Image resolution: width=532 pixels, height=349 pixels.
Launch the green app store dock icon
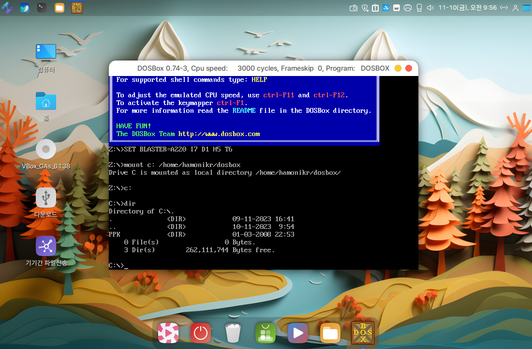tap(266, 333)
